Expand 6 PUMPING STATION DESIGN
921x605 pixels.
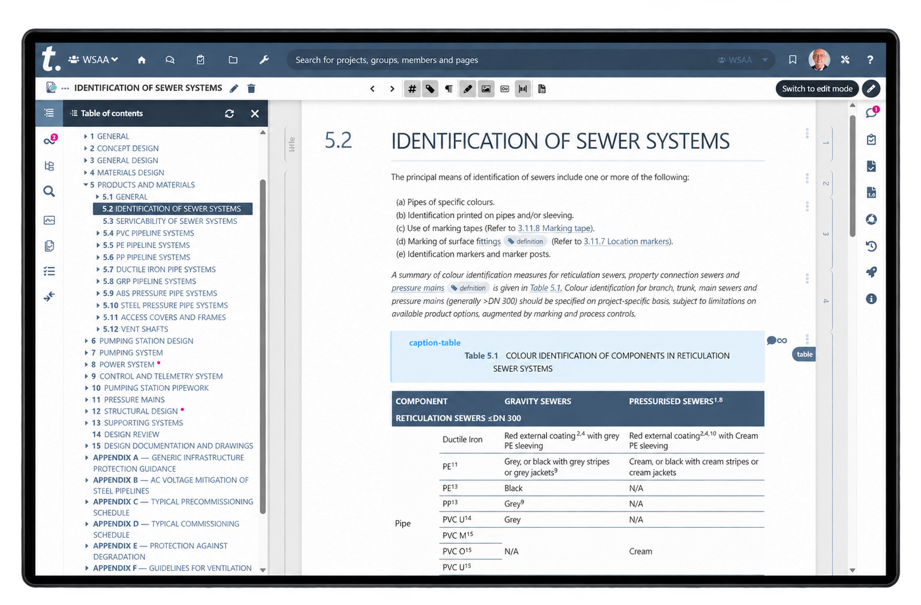pos(87,341)
